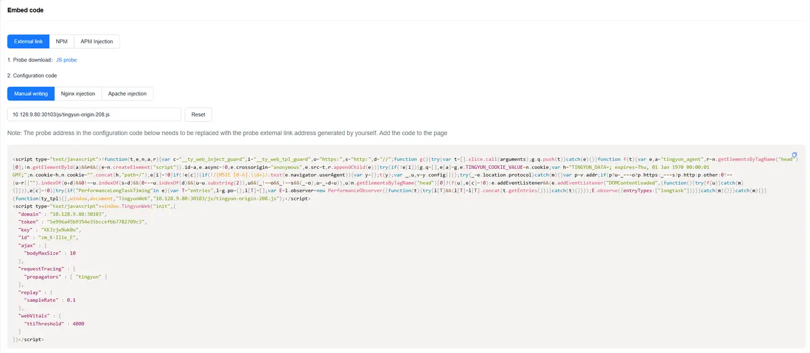Switch to Nginx injection mode
The height and width of the screenshot is (353, 810).
click(x=78, y=93)
